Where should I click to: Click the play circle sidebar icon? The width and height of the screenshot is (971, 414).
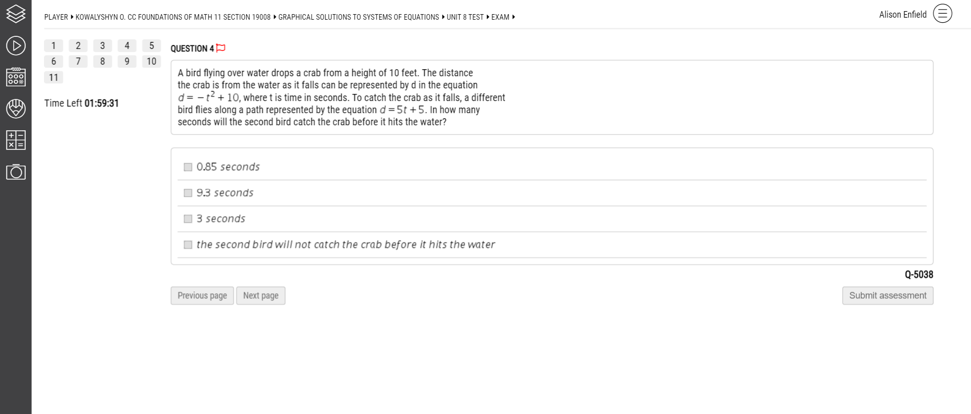coord(16,45)
